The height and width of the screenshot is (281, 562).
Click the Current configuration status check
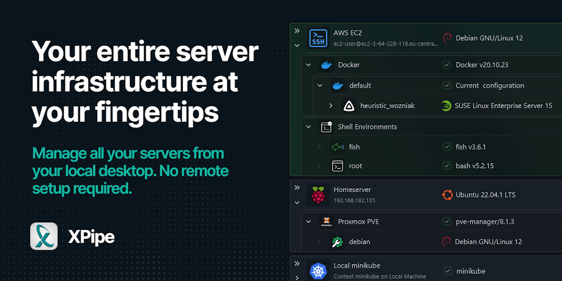[x=447, y=85]
